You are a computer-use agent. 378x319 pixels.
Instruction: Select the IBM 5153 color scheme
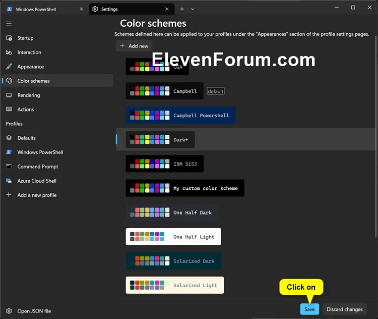[165, 164]
